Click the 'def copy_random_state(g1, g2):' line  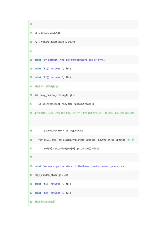coord(55,95)
